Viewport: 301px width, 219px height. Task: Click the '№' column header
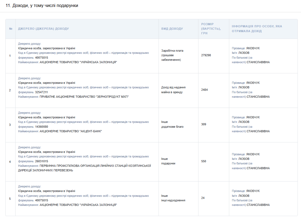11,29
